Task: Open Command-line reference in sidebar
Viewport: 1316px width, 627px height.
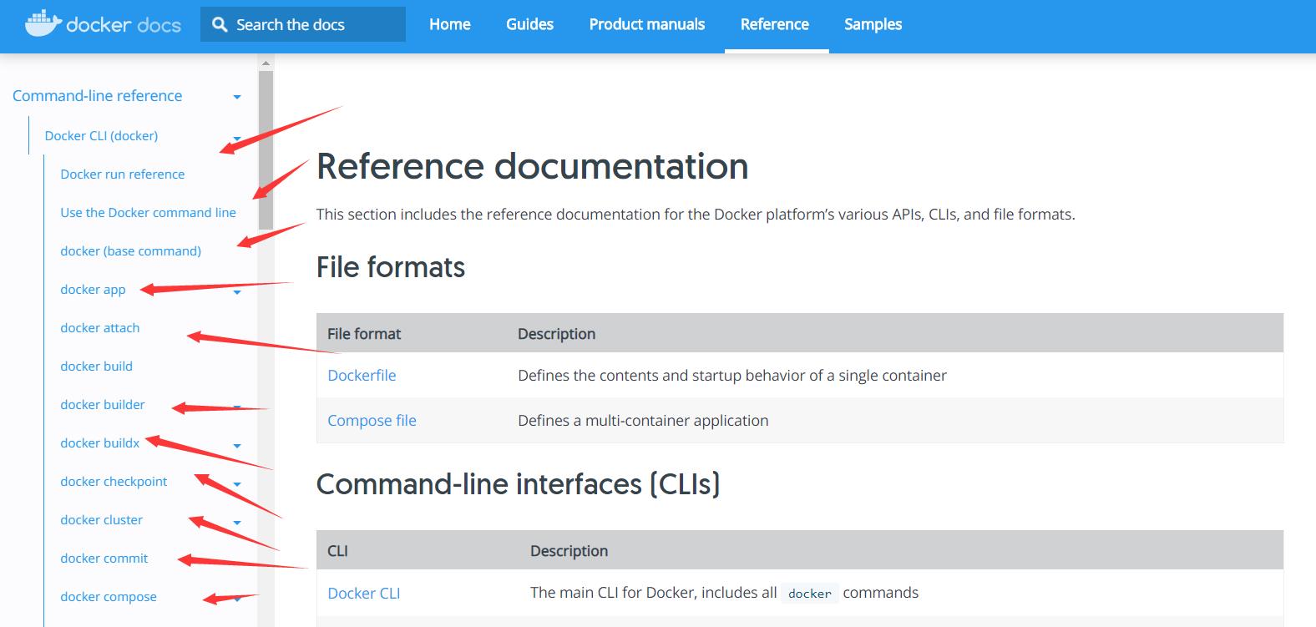Action: 97,96
